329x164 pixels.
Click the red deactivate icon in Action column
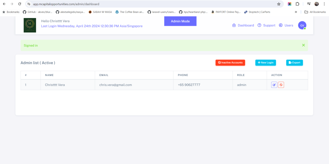(x=281, y=85)
